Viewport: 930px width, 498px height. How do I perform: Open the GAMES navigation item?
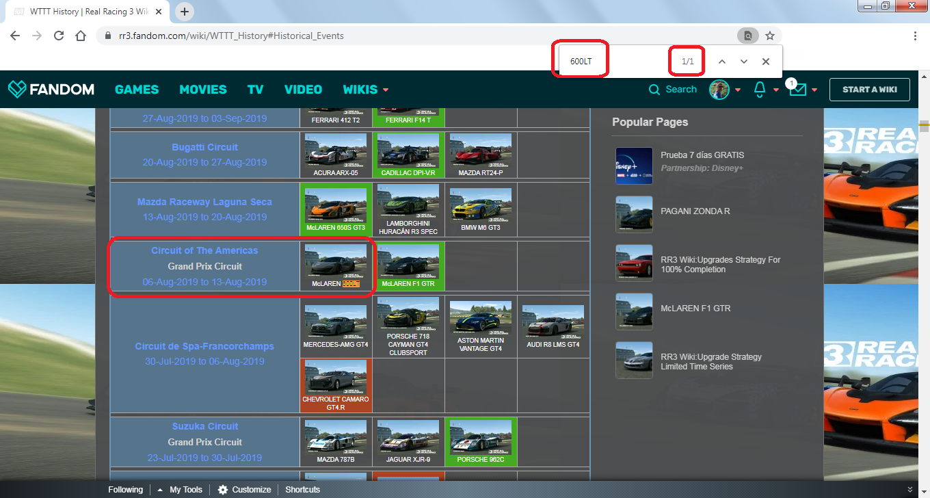point(137,90)
